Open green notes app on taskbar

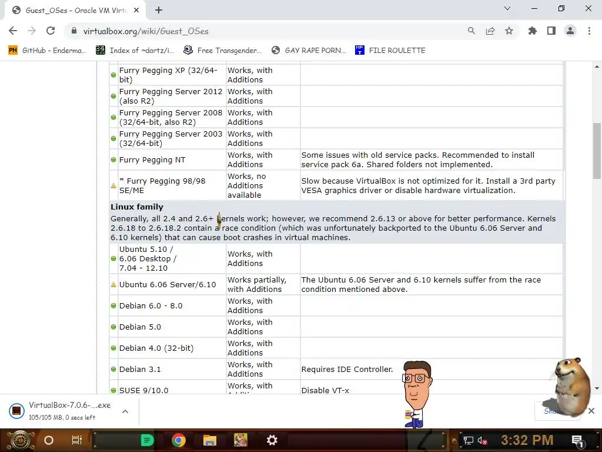pos(146,440)
